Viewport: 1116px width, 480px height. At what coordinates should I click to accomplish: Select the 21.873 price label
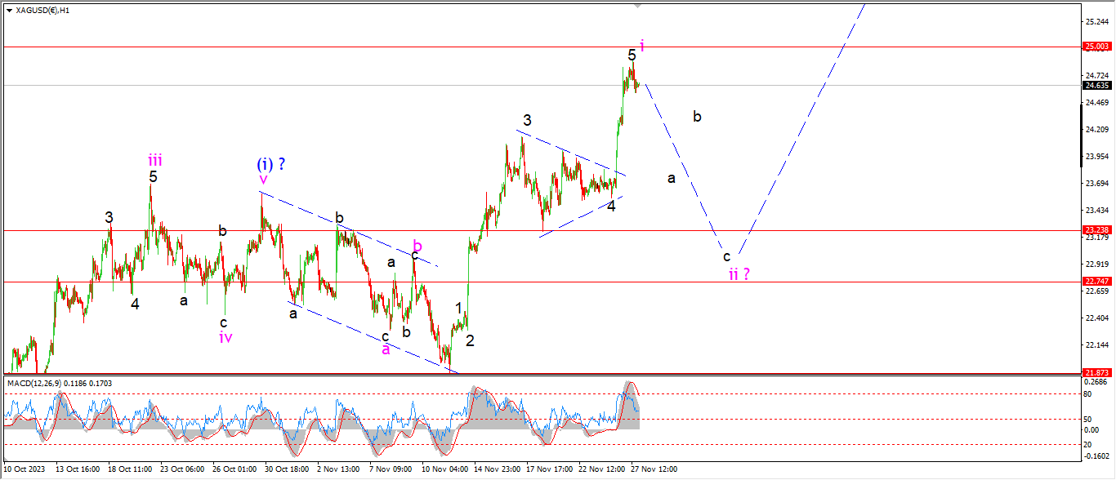click(x=1096, y=372)
